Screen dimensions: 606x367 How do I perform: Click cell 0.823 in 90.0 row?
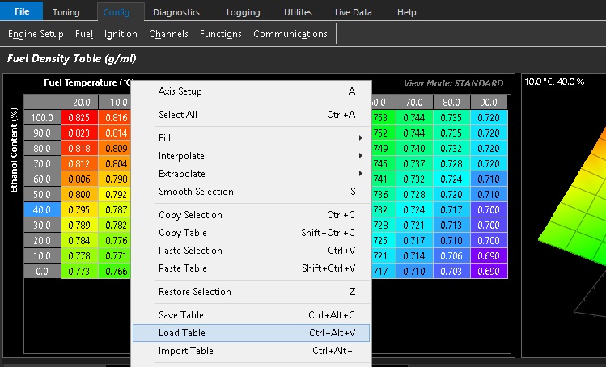[79, 133]
